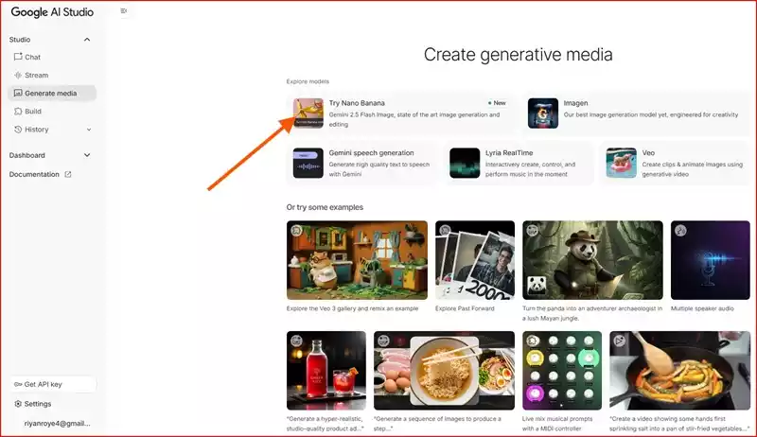Open the Explore Past Forward example
Image resolution: width=757 pixels, height=437 pixels.
(x=475, y=260)
